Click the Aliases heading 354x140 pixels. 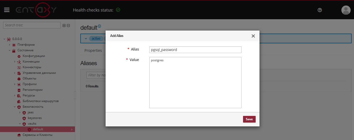89,63
